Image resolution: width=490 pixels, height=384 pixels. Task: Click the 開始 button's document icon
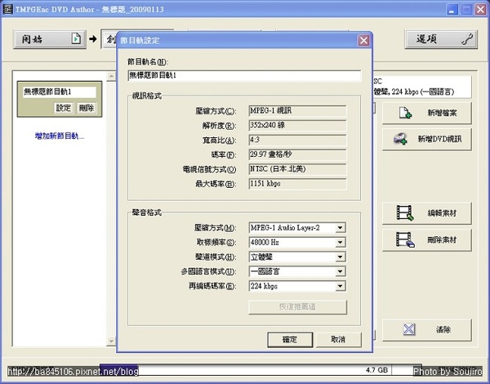76,38
